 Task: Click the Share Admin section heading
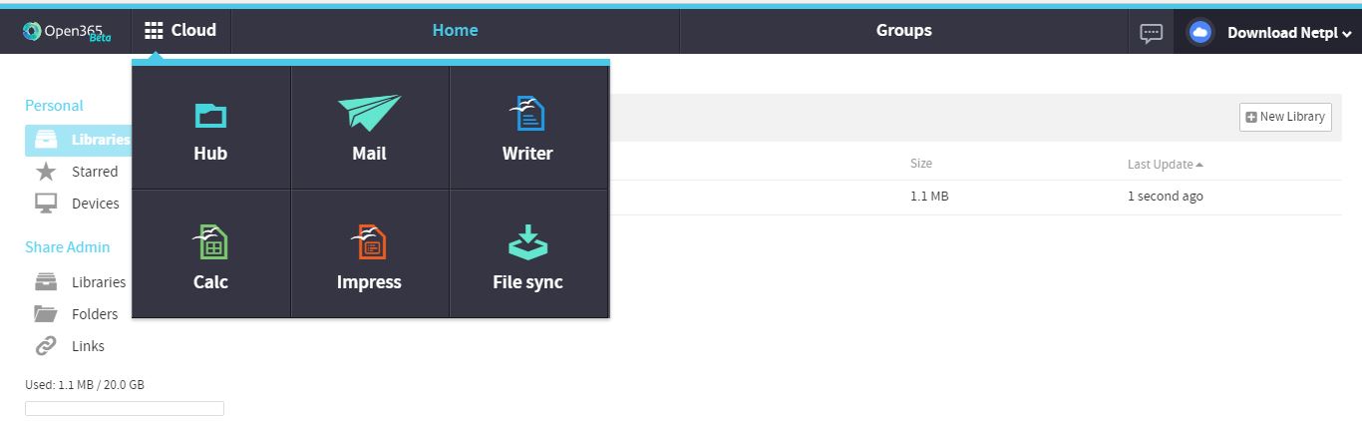(x=68, y=247)
